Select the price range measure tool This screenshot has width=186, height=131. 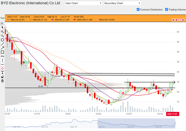(x=2, y=72)
